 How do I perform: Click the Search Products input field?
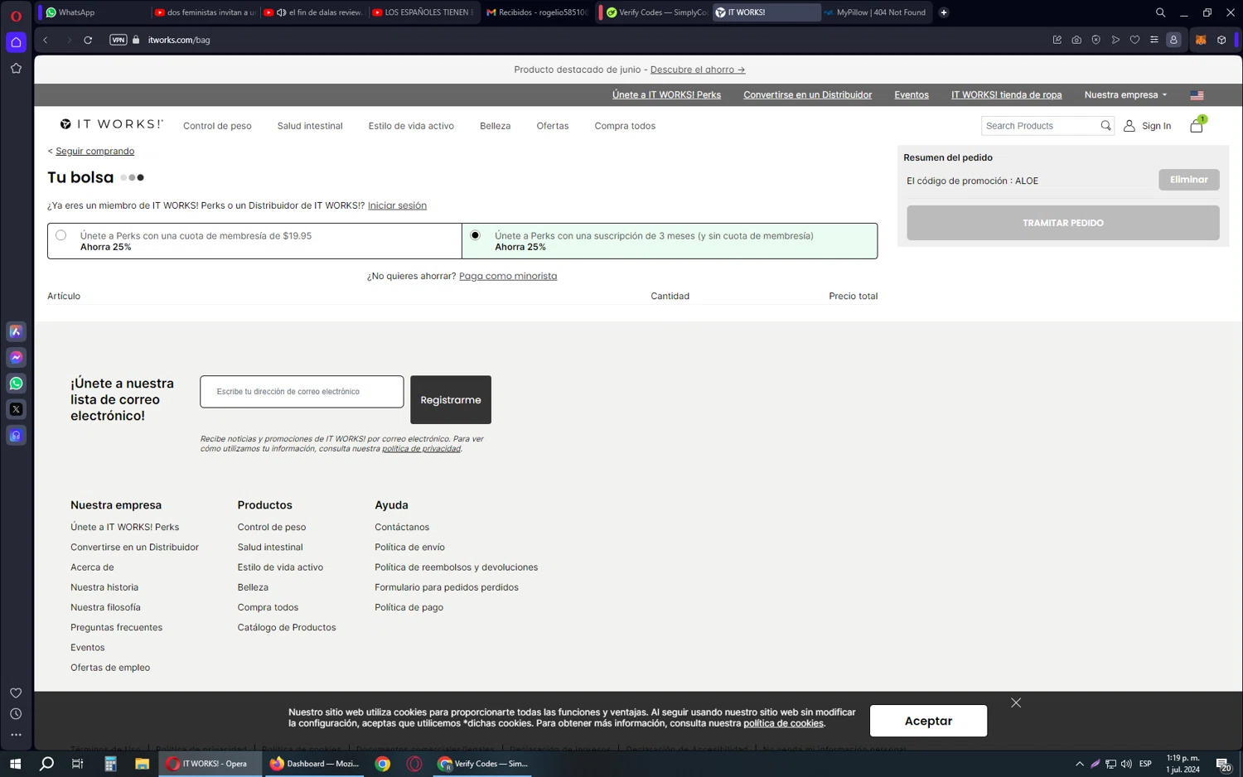[1040, 126]
